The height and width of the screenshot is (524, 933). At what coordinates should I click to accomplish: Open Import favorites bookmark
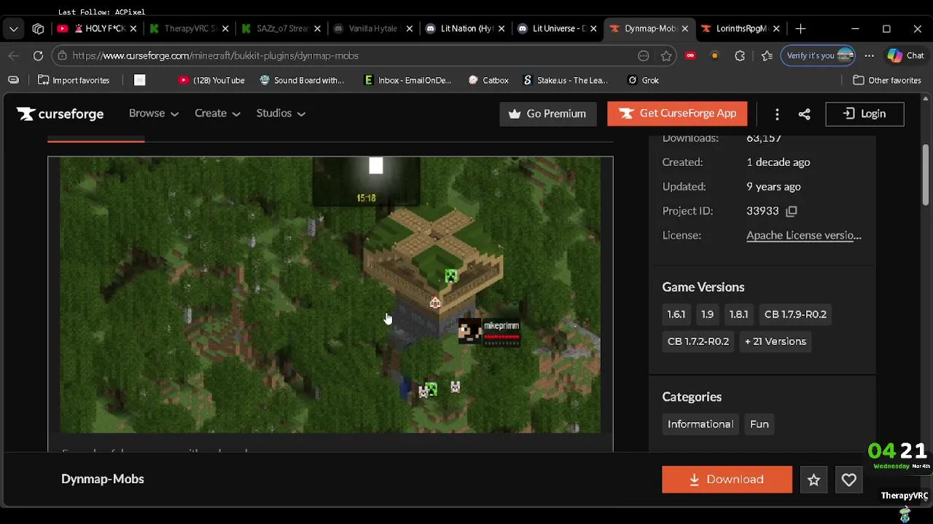[x=74, y=80]
